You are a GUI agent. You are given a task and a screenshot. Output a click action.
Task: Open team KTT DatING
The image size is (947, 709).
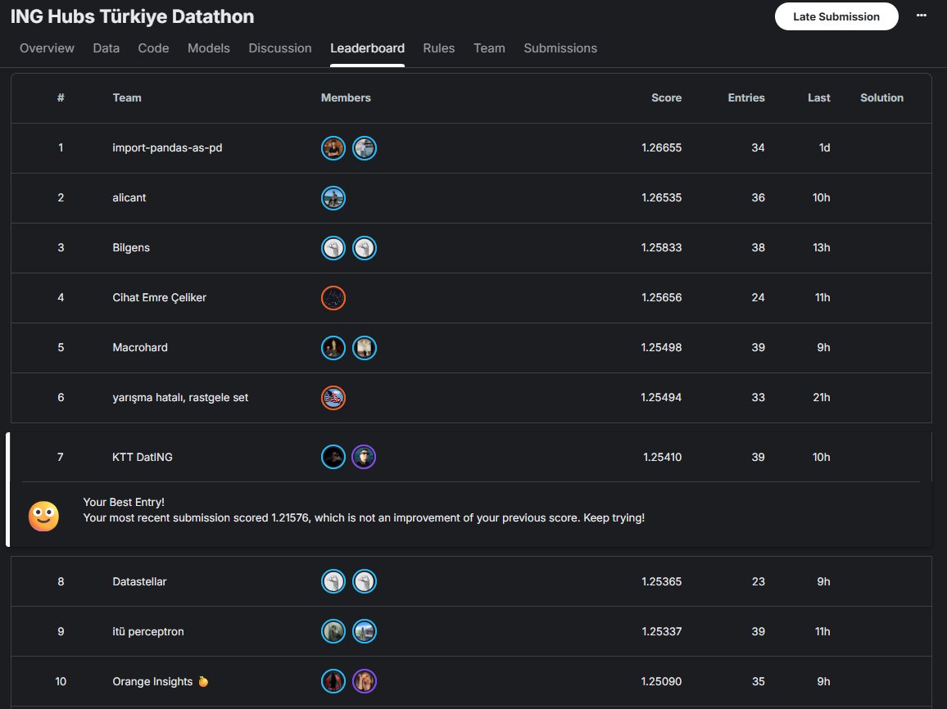tap(143, 458)
